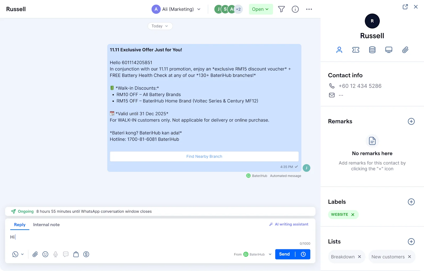Record a voice message with microphone
The image size is (424, 271).
click(55, 254)
